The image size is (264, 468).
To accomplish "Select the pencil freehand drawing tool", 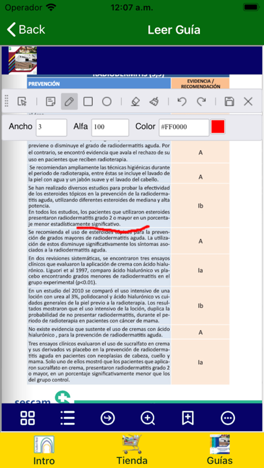I will [x=69, y=102].
